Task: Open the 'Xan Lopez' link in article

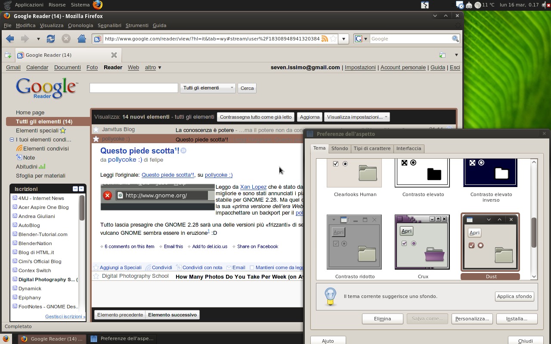Action: [253, 187]
